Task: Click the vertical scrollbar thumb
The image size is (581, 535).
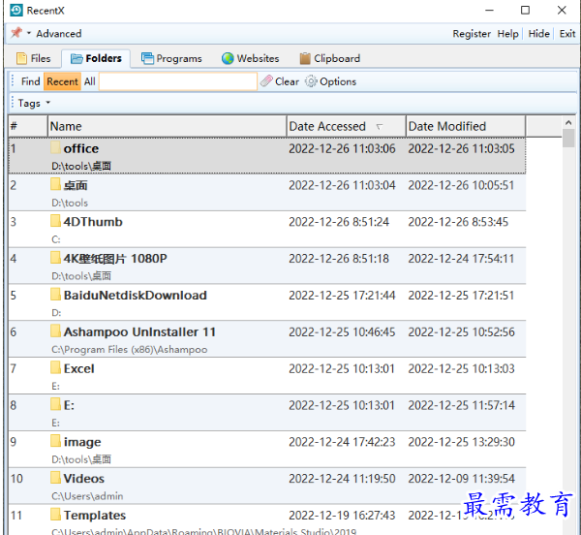Action: 568,138
